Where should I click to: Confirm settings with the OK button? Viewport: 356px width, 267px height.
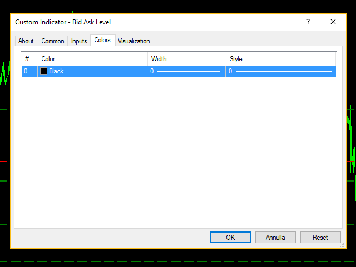(230, 238)
